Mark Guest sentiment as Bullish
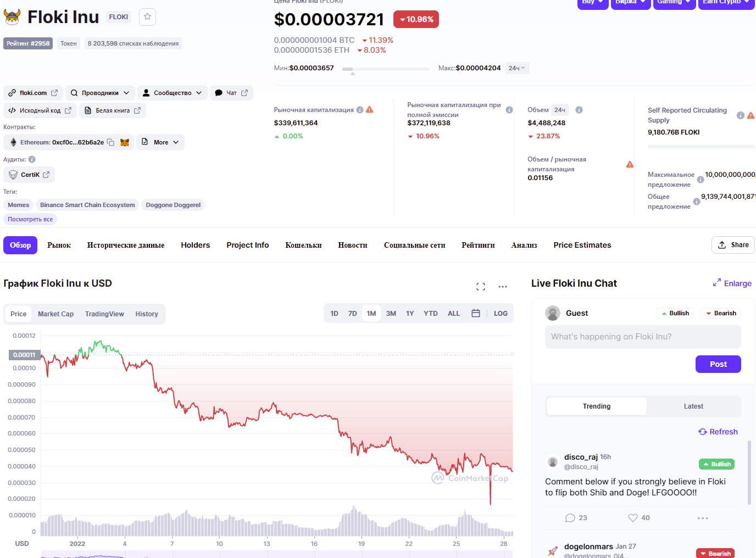The image size is (756, 558). click(675, 313)
